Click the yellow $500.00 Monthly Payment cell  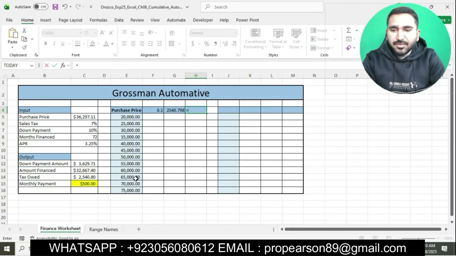click(84, 183)
